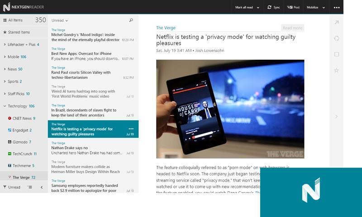Click The Verge source link above headline
The width and height of the screenshot is (362, 217).
[x=166, y=28]
